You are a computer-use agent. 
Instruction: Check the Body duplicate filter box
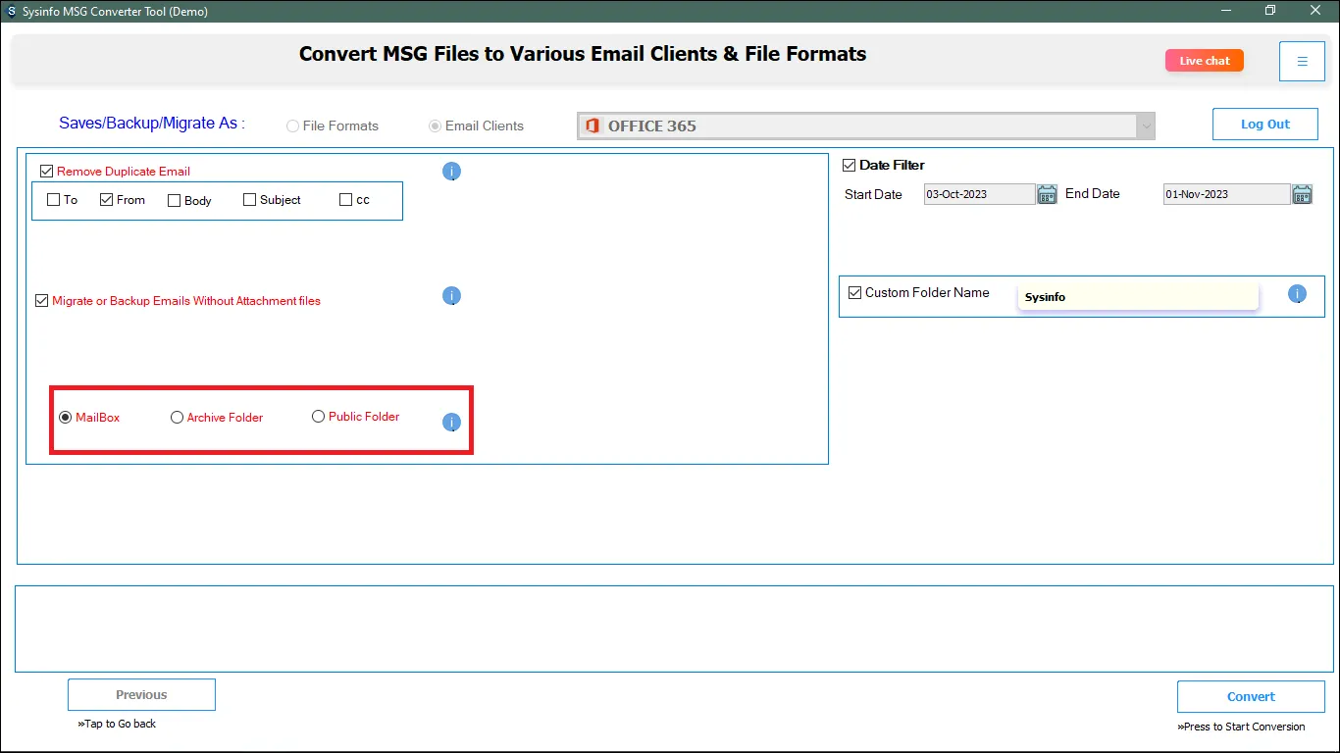175,200
